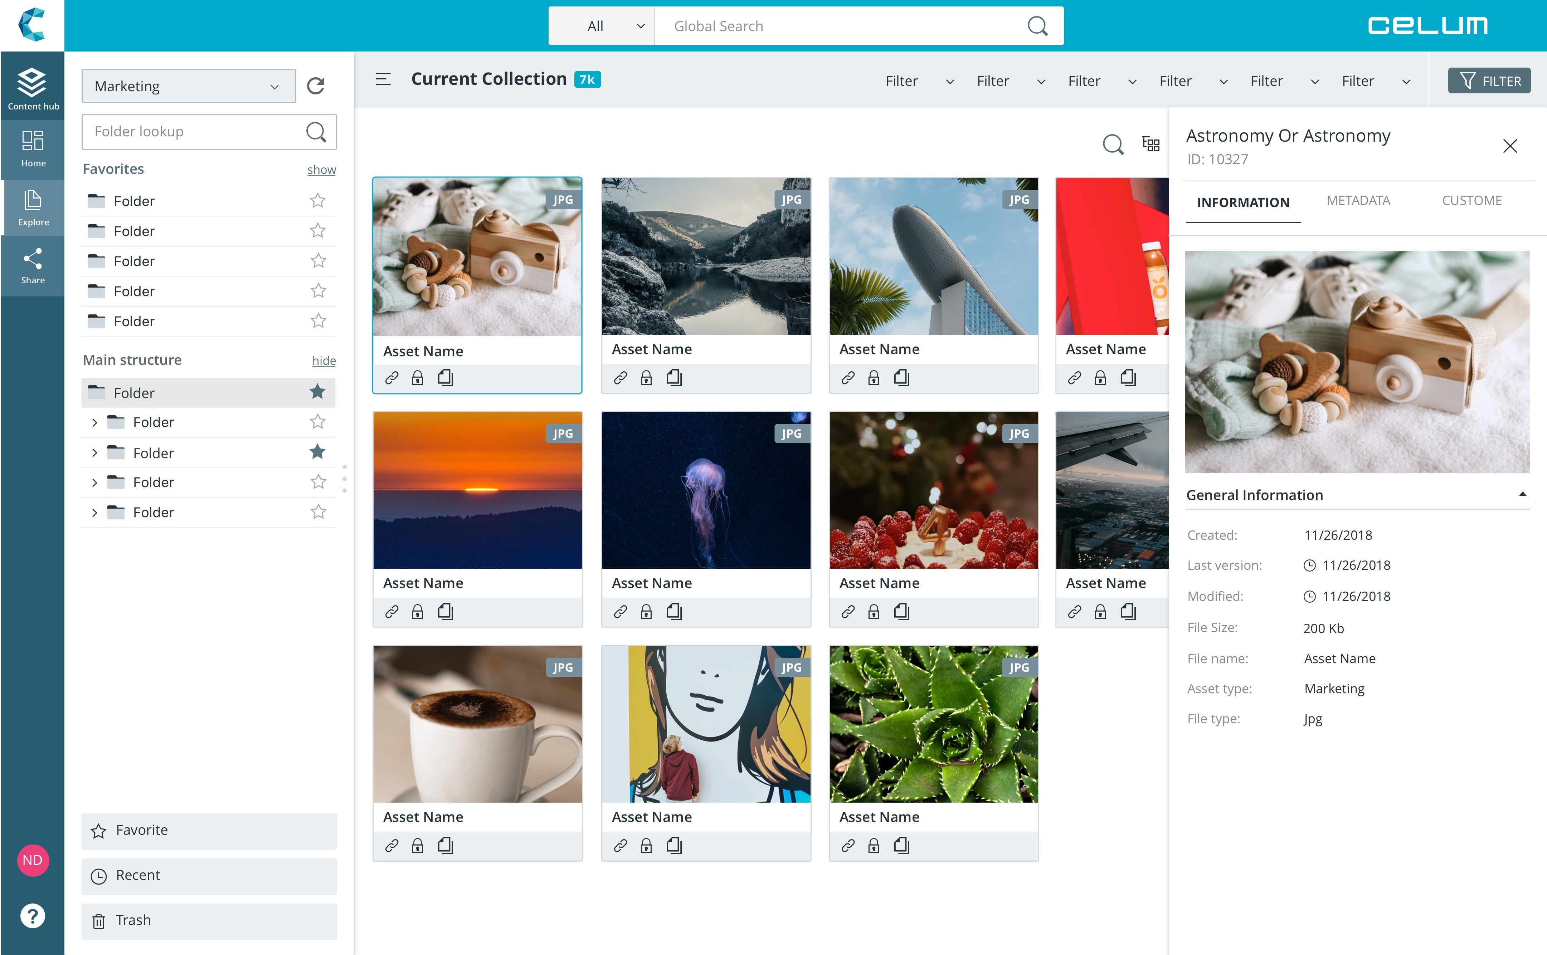1547x955 pixels.
Task: Unstar the highlighted Main structure folder
Action: click(318, 392)
